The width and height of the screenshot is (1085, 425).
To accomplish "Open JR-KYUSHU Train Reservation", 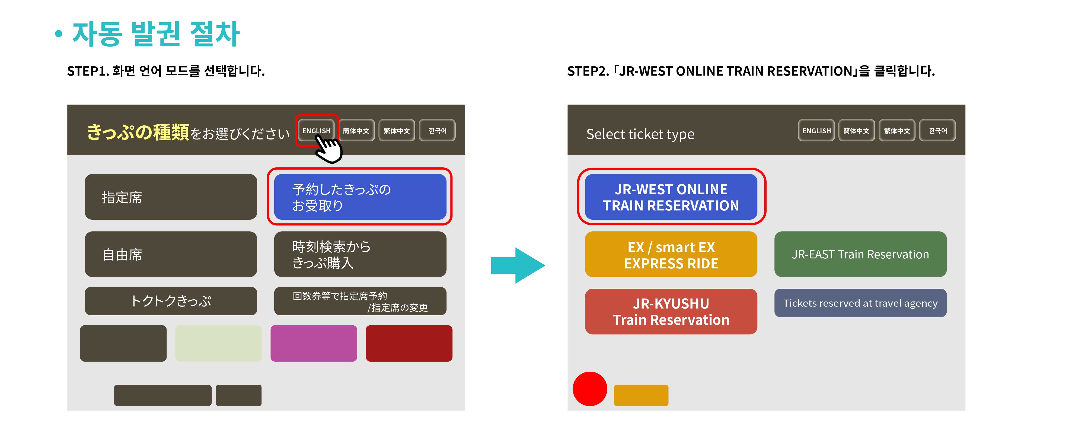I will tap(671, 312).
